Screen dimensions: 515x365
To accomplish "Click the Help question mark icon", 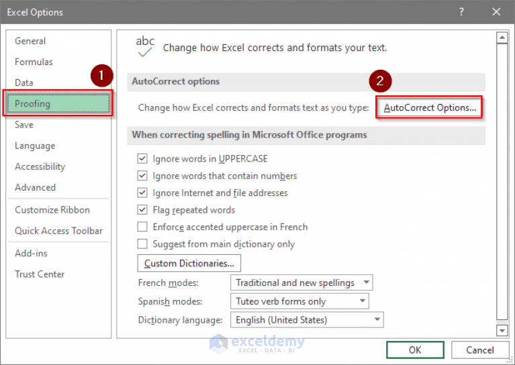I will (461, 12).
